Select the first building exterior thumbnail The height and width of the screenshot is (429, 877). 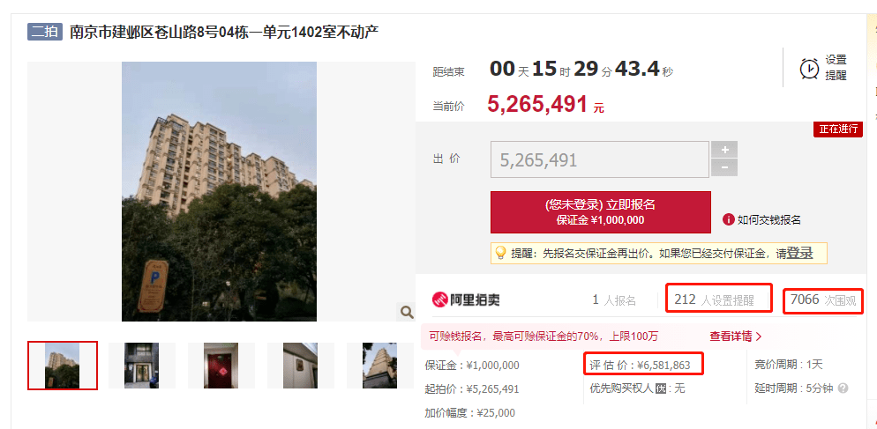(63, 366)
